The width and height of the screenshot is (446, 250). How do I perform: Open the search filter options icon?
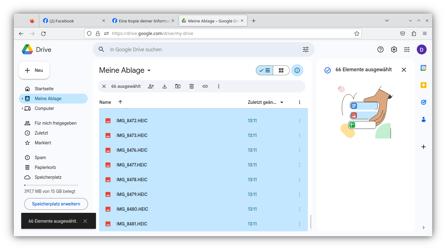[x=305, y=49]
